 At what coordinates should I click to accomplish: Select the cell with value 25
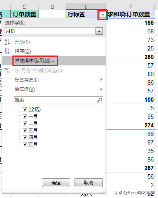click(x=130, y=49)
